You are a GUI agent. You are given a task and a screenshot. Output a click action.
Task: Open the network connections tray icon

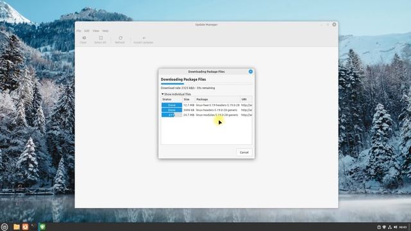click(x=390, y=227)
